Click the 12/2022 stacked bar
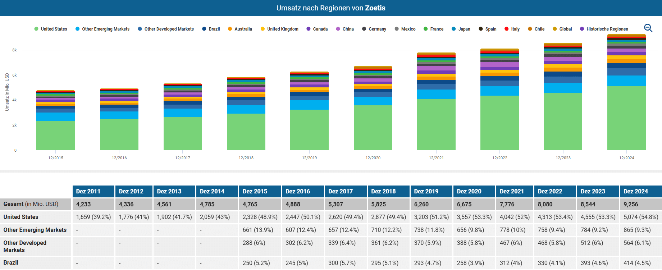The width and height of the screenshot is (662, 270). coord(499,99)
